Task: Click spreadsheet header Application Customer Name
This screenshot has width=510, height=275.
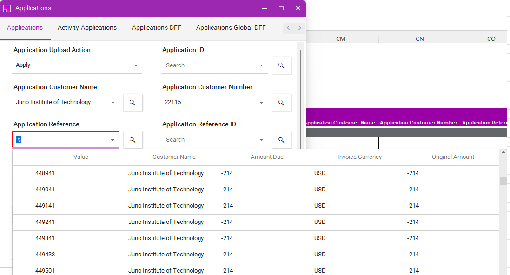Action: [340, 123]
